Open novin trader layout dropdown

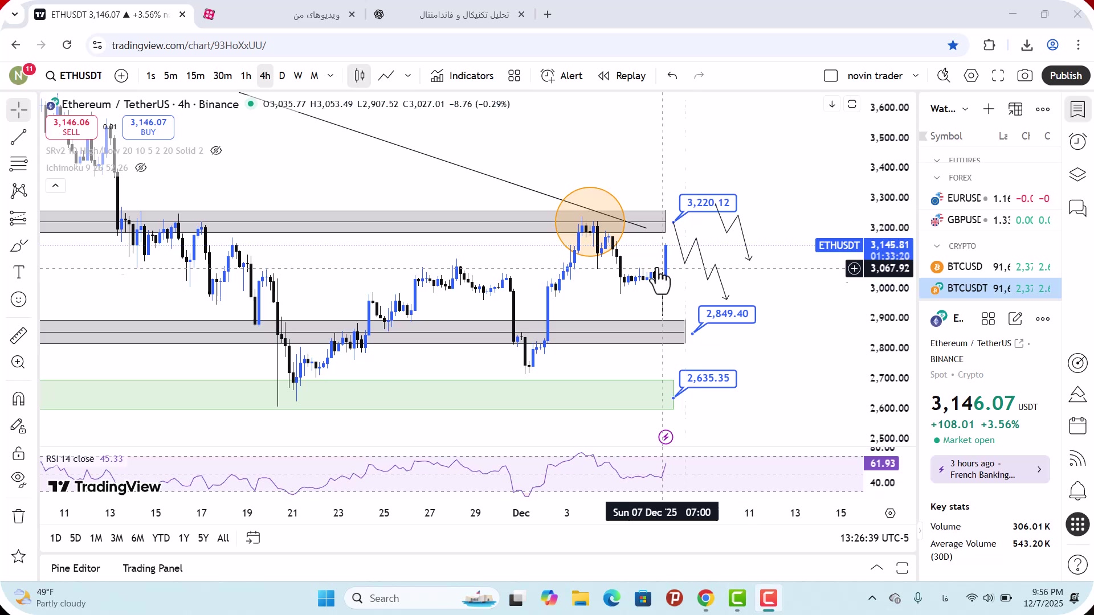click(883, 76)
